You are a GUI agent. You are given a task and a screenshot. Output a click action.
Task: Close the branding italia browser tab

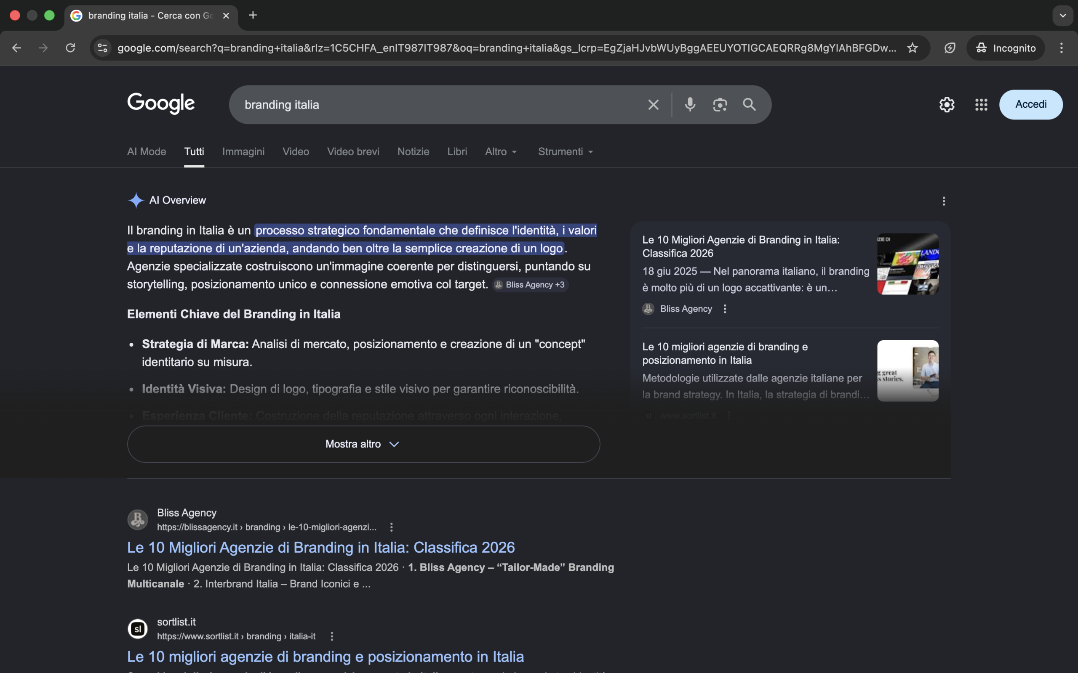coord(226,16)
